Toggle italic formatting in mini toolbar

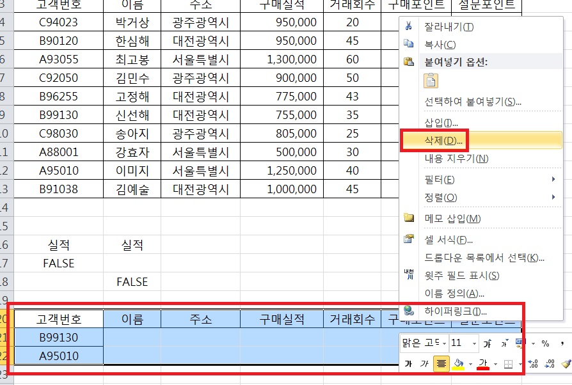424,364
